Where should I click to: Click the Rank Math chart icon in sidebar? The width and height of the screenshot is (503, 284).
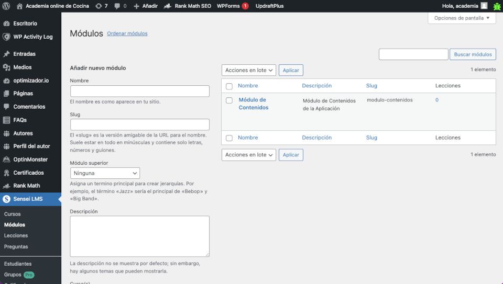pyautogui.click(x=6, y=186)
